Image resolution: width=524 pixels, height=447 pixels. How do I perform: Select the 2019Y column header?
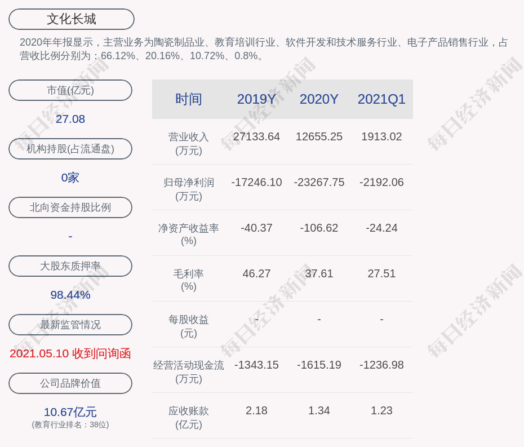257,99
